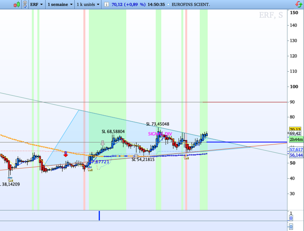The image size is (304, 231).
Task: Click the SL 68,58804 label
Action: (x=113, y=132)
